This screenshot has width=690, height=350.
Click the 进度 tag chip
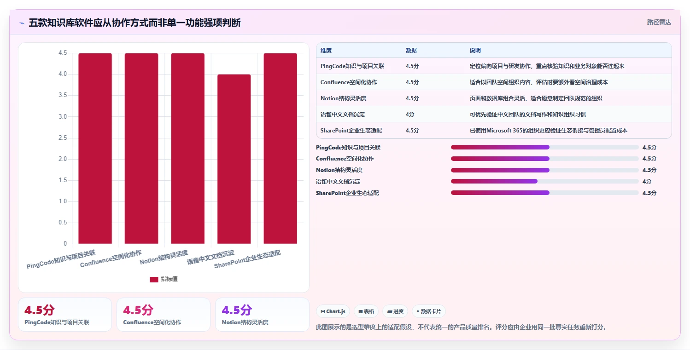coord(395,311)
